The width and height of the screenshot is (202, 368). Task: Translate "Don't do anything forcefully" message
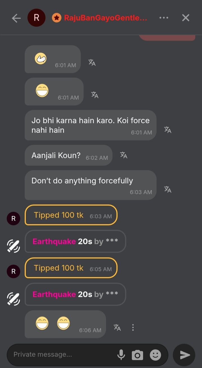tap(168, 189)
